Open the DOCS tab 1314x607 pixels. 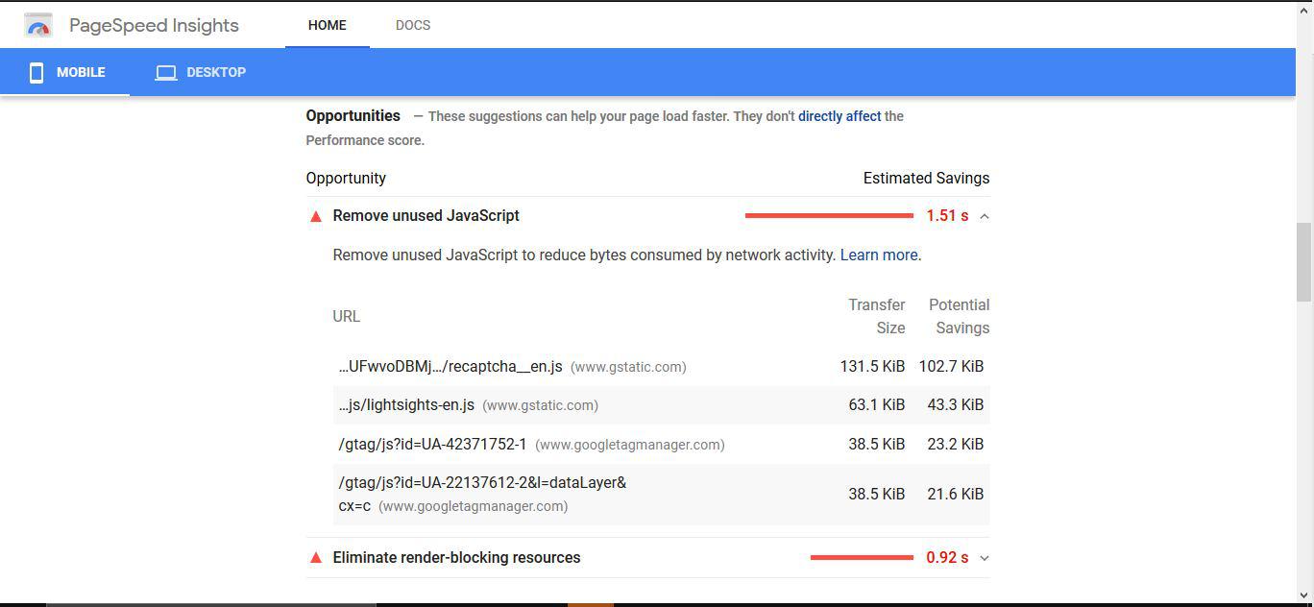[x=413, y=25]
